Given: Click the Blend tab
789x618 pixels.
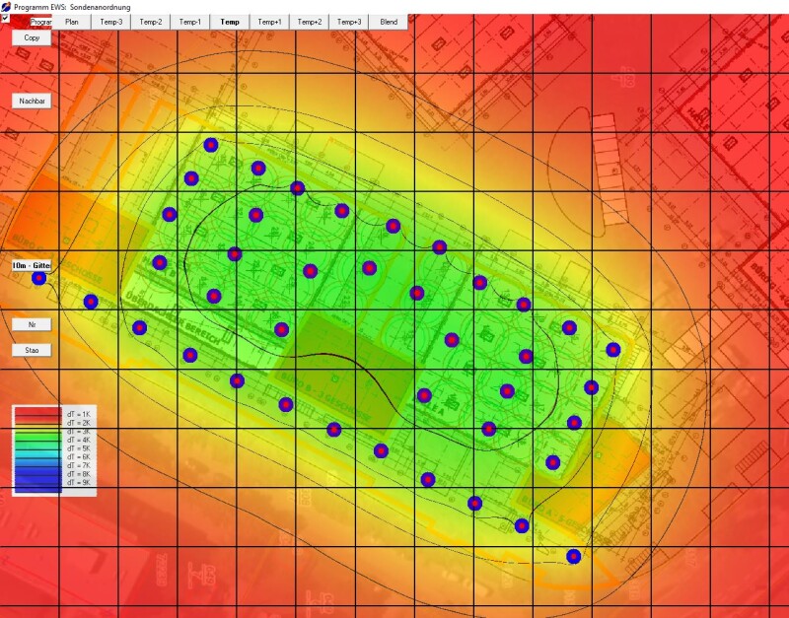Looking at the screenshot, I should [x=389, y=22].
